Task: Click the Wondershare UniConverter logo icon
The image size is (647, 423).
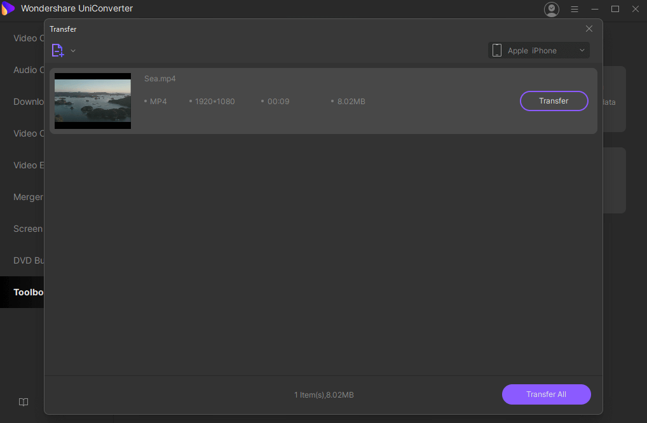Action: 8,8
